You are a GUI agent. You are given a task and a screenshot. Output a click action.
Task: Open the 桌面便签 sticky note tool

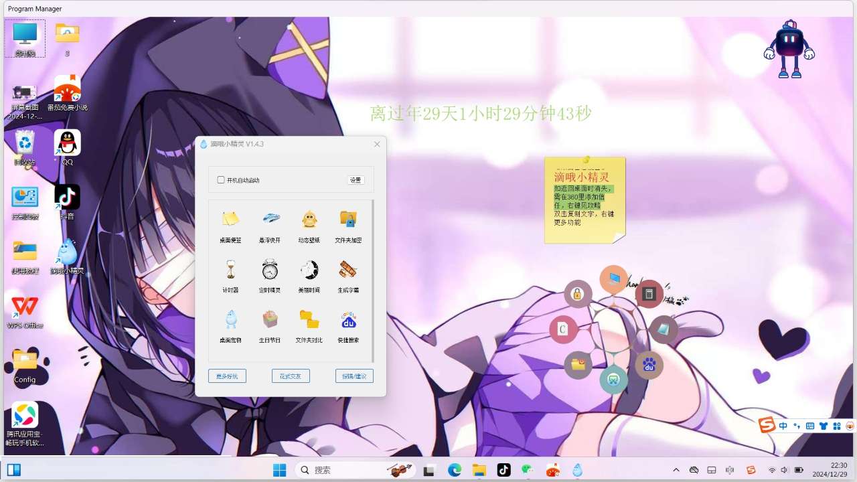coord(230,224)
